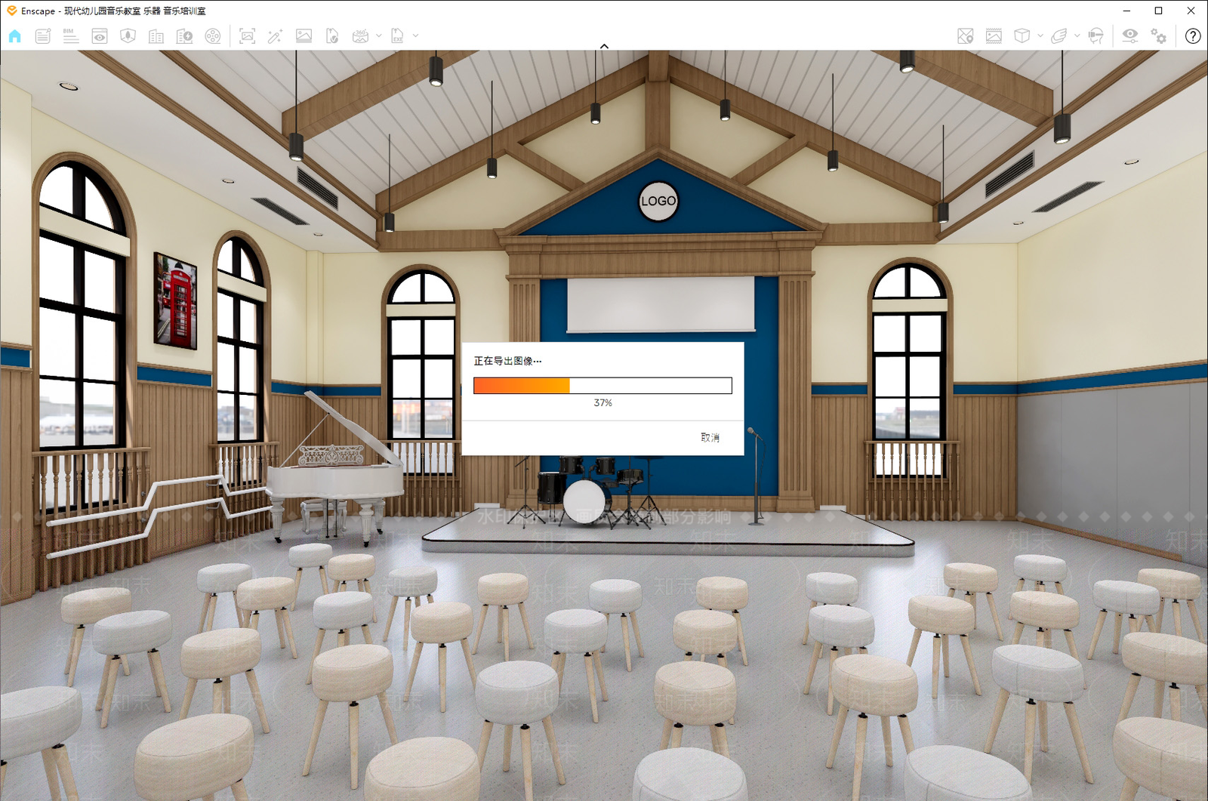Open the custom asset library icon

pyautogui.click(x=184, y=36)
